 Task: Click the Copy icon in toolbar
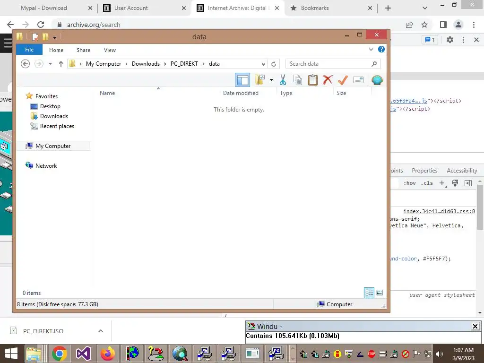[298, 80]
